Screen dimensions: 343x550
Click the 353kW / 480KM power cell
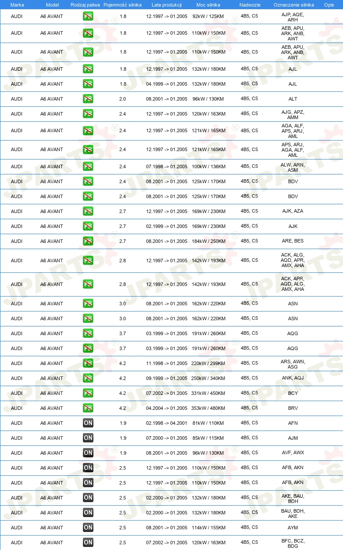point(208,408)
